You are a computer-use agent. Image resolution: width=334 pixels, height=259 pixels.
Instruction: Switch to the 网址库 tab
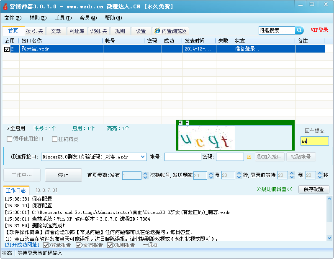coord(77,31)
